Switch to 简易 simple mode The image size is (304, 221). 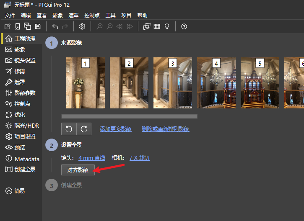15,191
